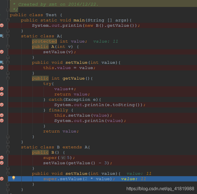
Task: Click the 'finally' keyword
Action: (58, 110)
